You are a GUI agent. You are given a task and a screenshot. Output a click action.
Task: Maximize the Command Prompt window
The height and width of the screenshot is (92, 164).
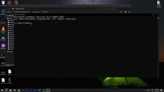click(x=153, y=15)
